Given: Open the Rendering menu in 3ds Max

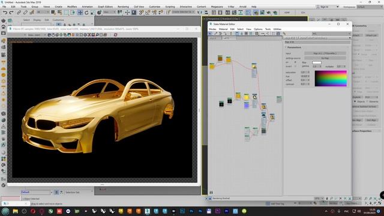Looking at the screenshot, I should click(123, 7).
